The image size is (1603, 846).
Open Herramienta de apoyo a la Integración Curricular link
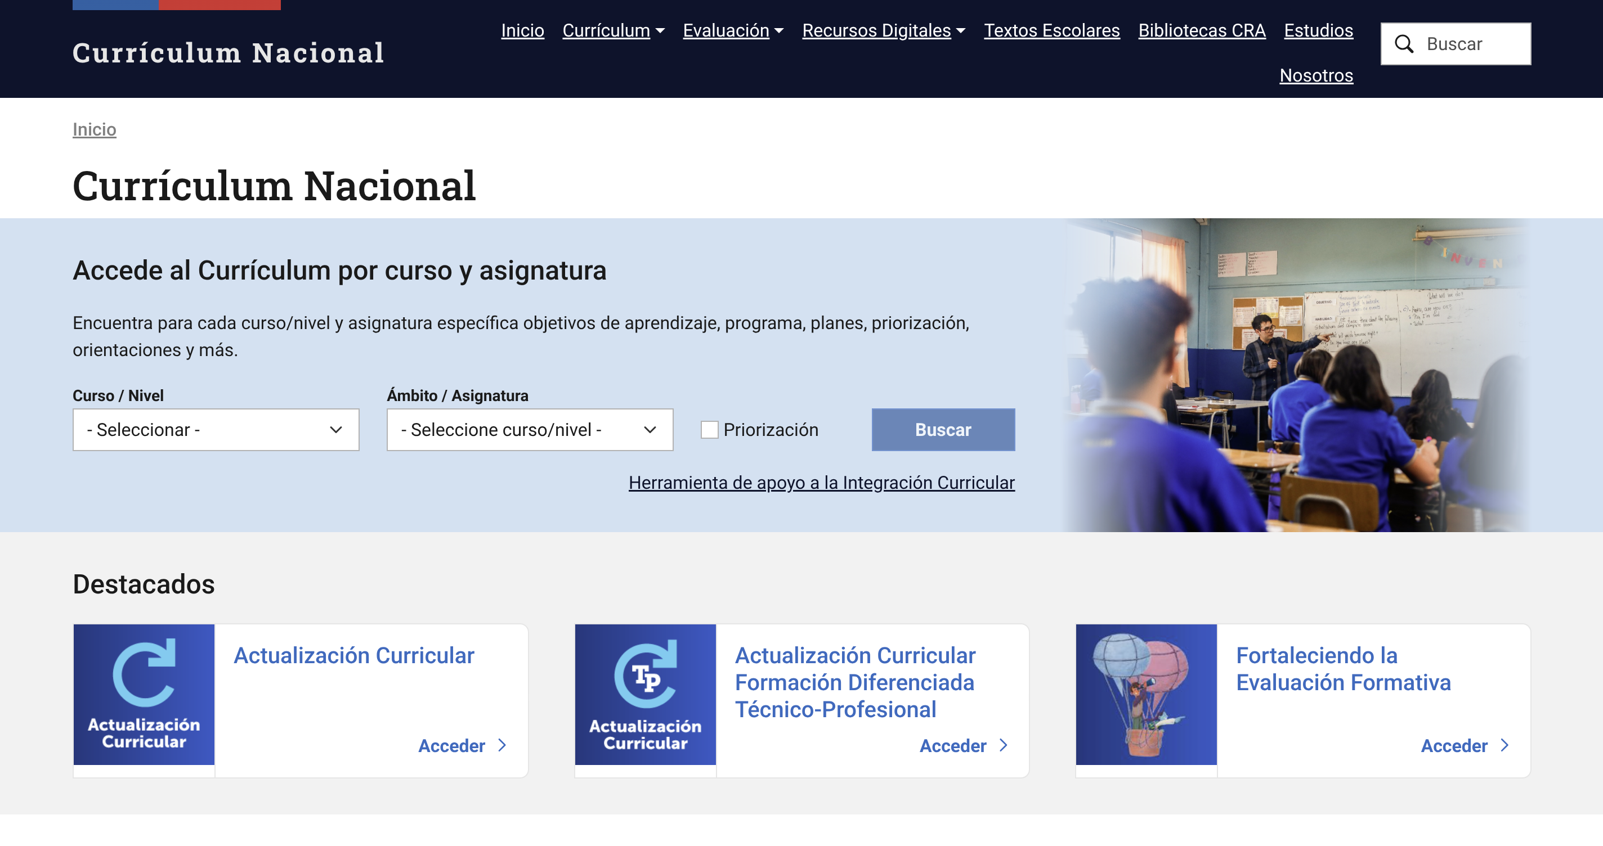tap(821, 483)
